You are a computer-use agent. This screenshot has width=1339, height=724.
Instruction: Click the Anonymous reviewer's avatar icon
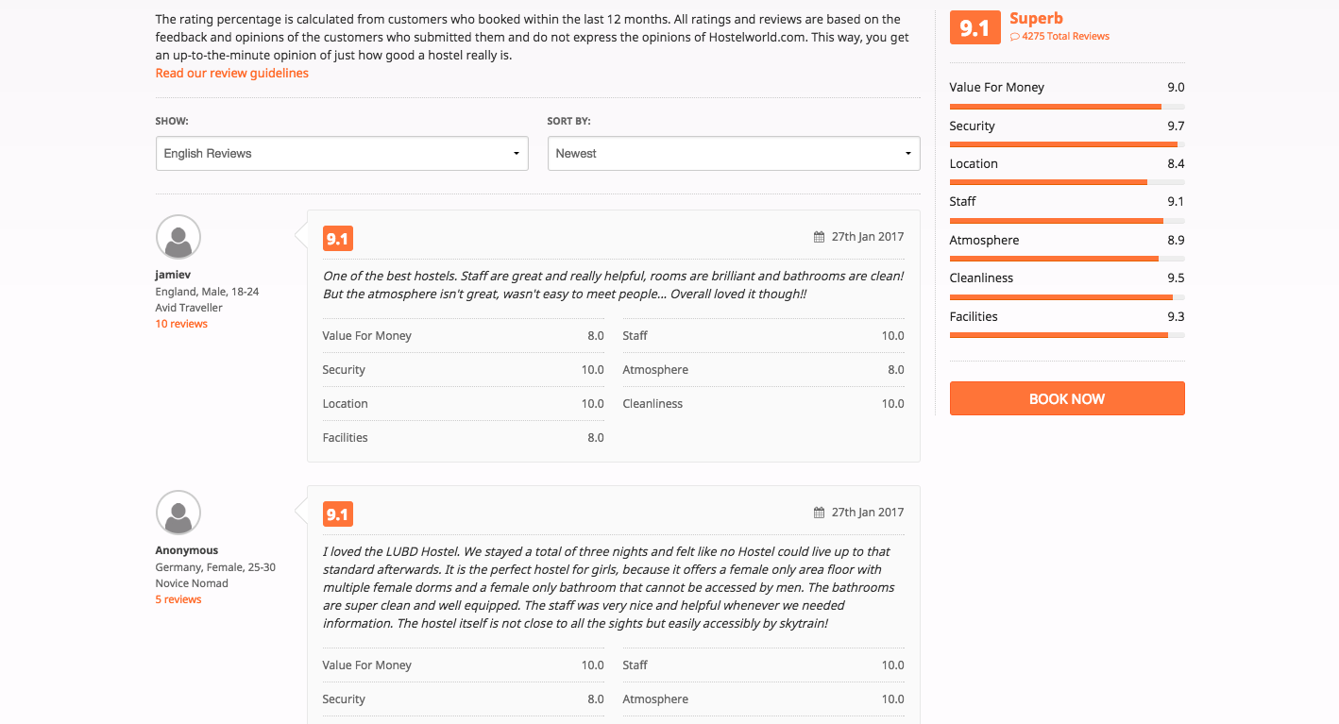178,513
